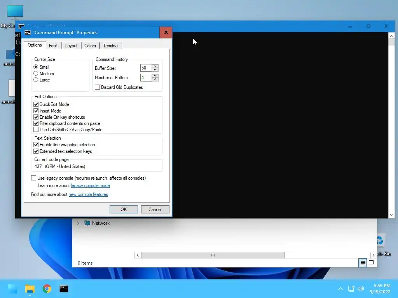Click the volume speaker tray icon
The height and width of the screenshot is (298, 398).
coord(361,289)
